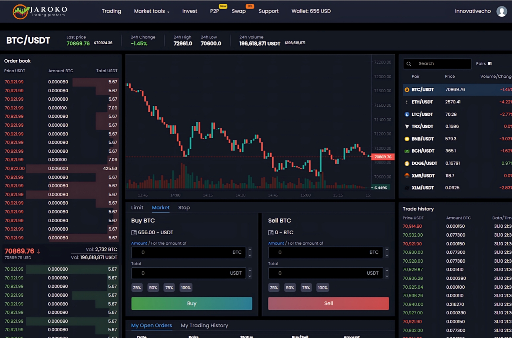Click the 70869.76 price label on chart

click(383, 157)
